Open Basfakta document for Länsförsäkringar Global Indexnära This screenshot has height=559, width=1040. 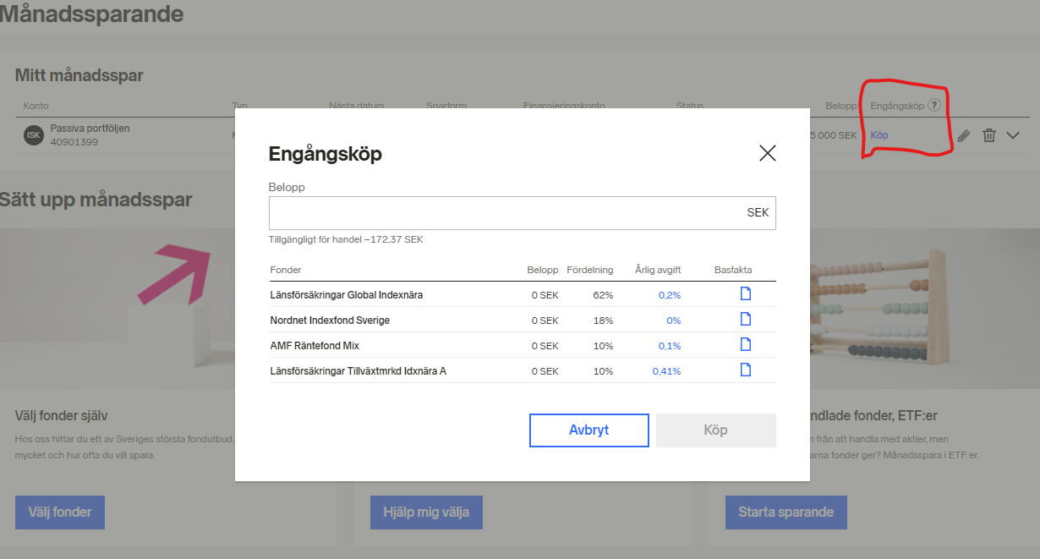745,294
